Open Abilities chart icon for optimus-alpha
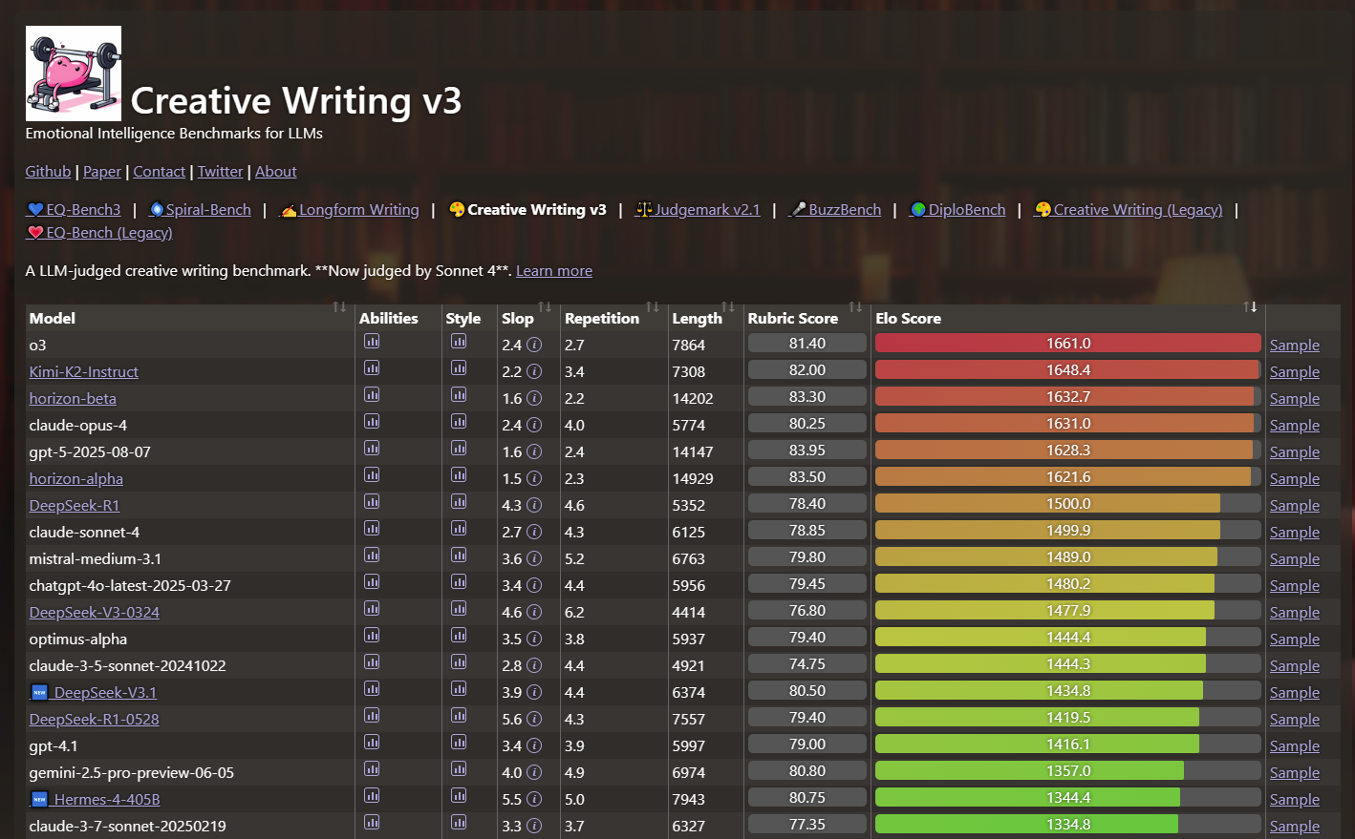1355x839 pixels. point(372,636)
